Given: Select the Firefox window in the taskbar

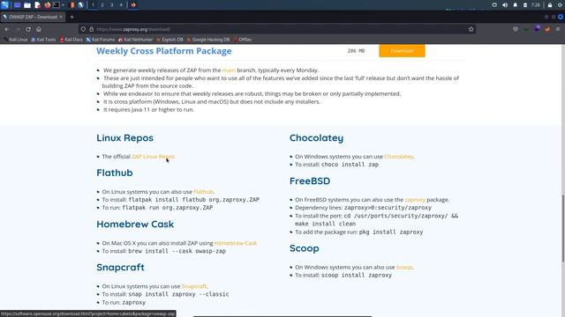Looking at the screenshot, I should click(x=133, y=5).
